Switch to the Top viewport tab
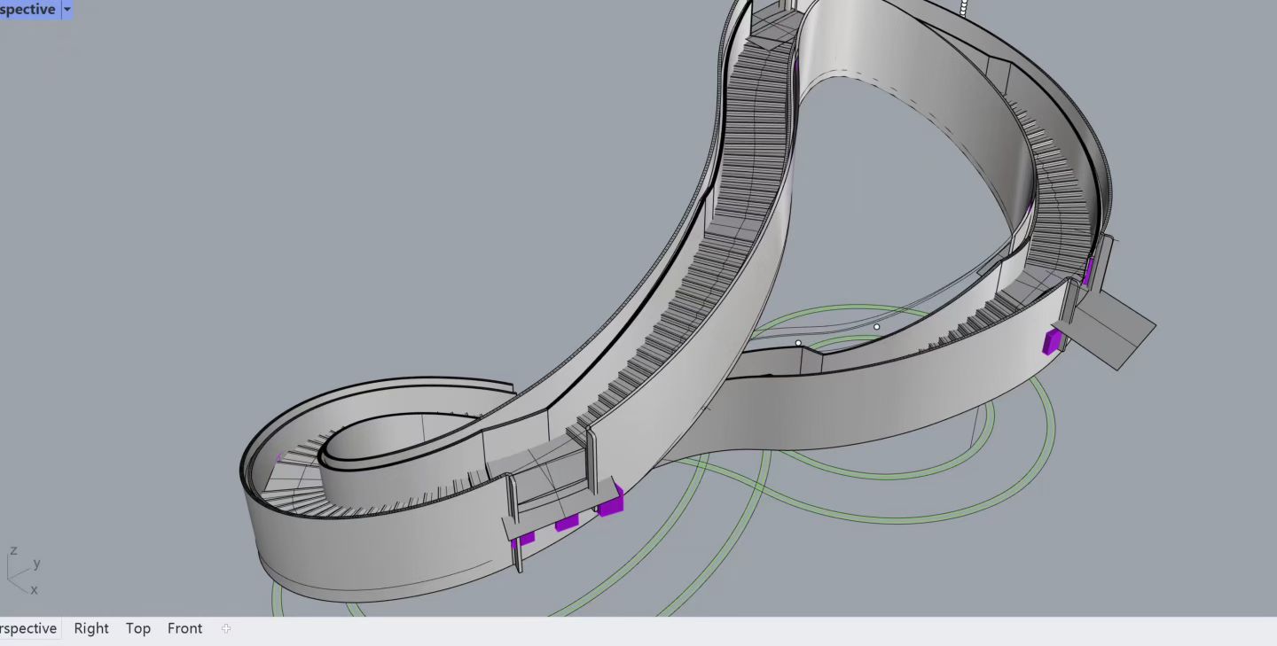Screen dimensions: 1277x646 [x=137, y=628]
